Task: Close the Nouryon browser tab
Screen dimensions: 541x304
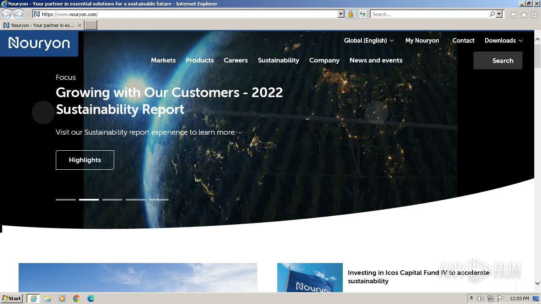Action: pos(79,25)
